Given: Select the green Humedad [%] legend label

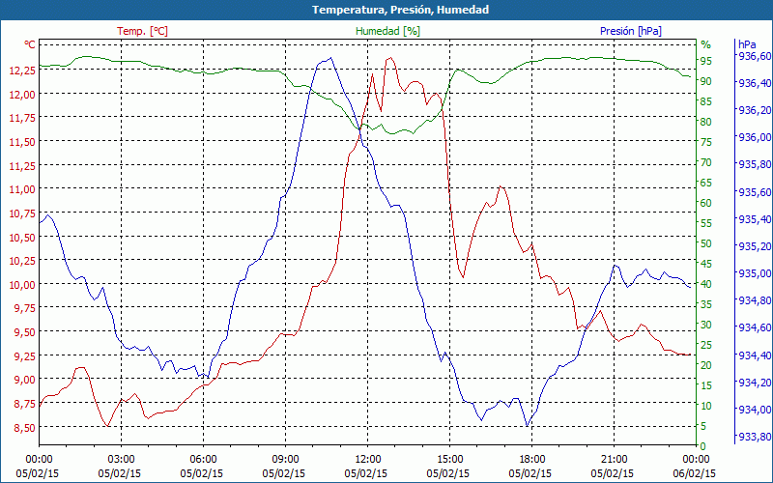Looking at the screenshot, I should point(387,31).
